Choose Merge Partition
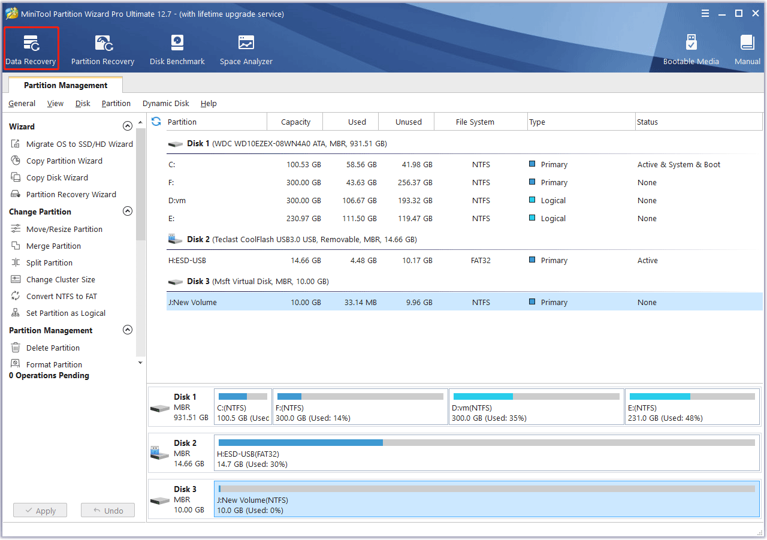 point(46,246)
